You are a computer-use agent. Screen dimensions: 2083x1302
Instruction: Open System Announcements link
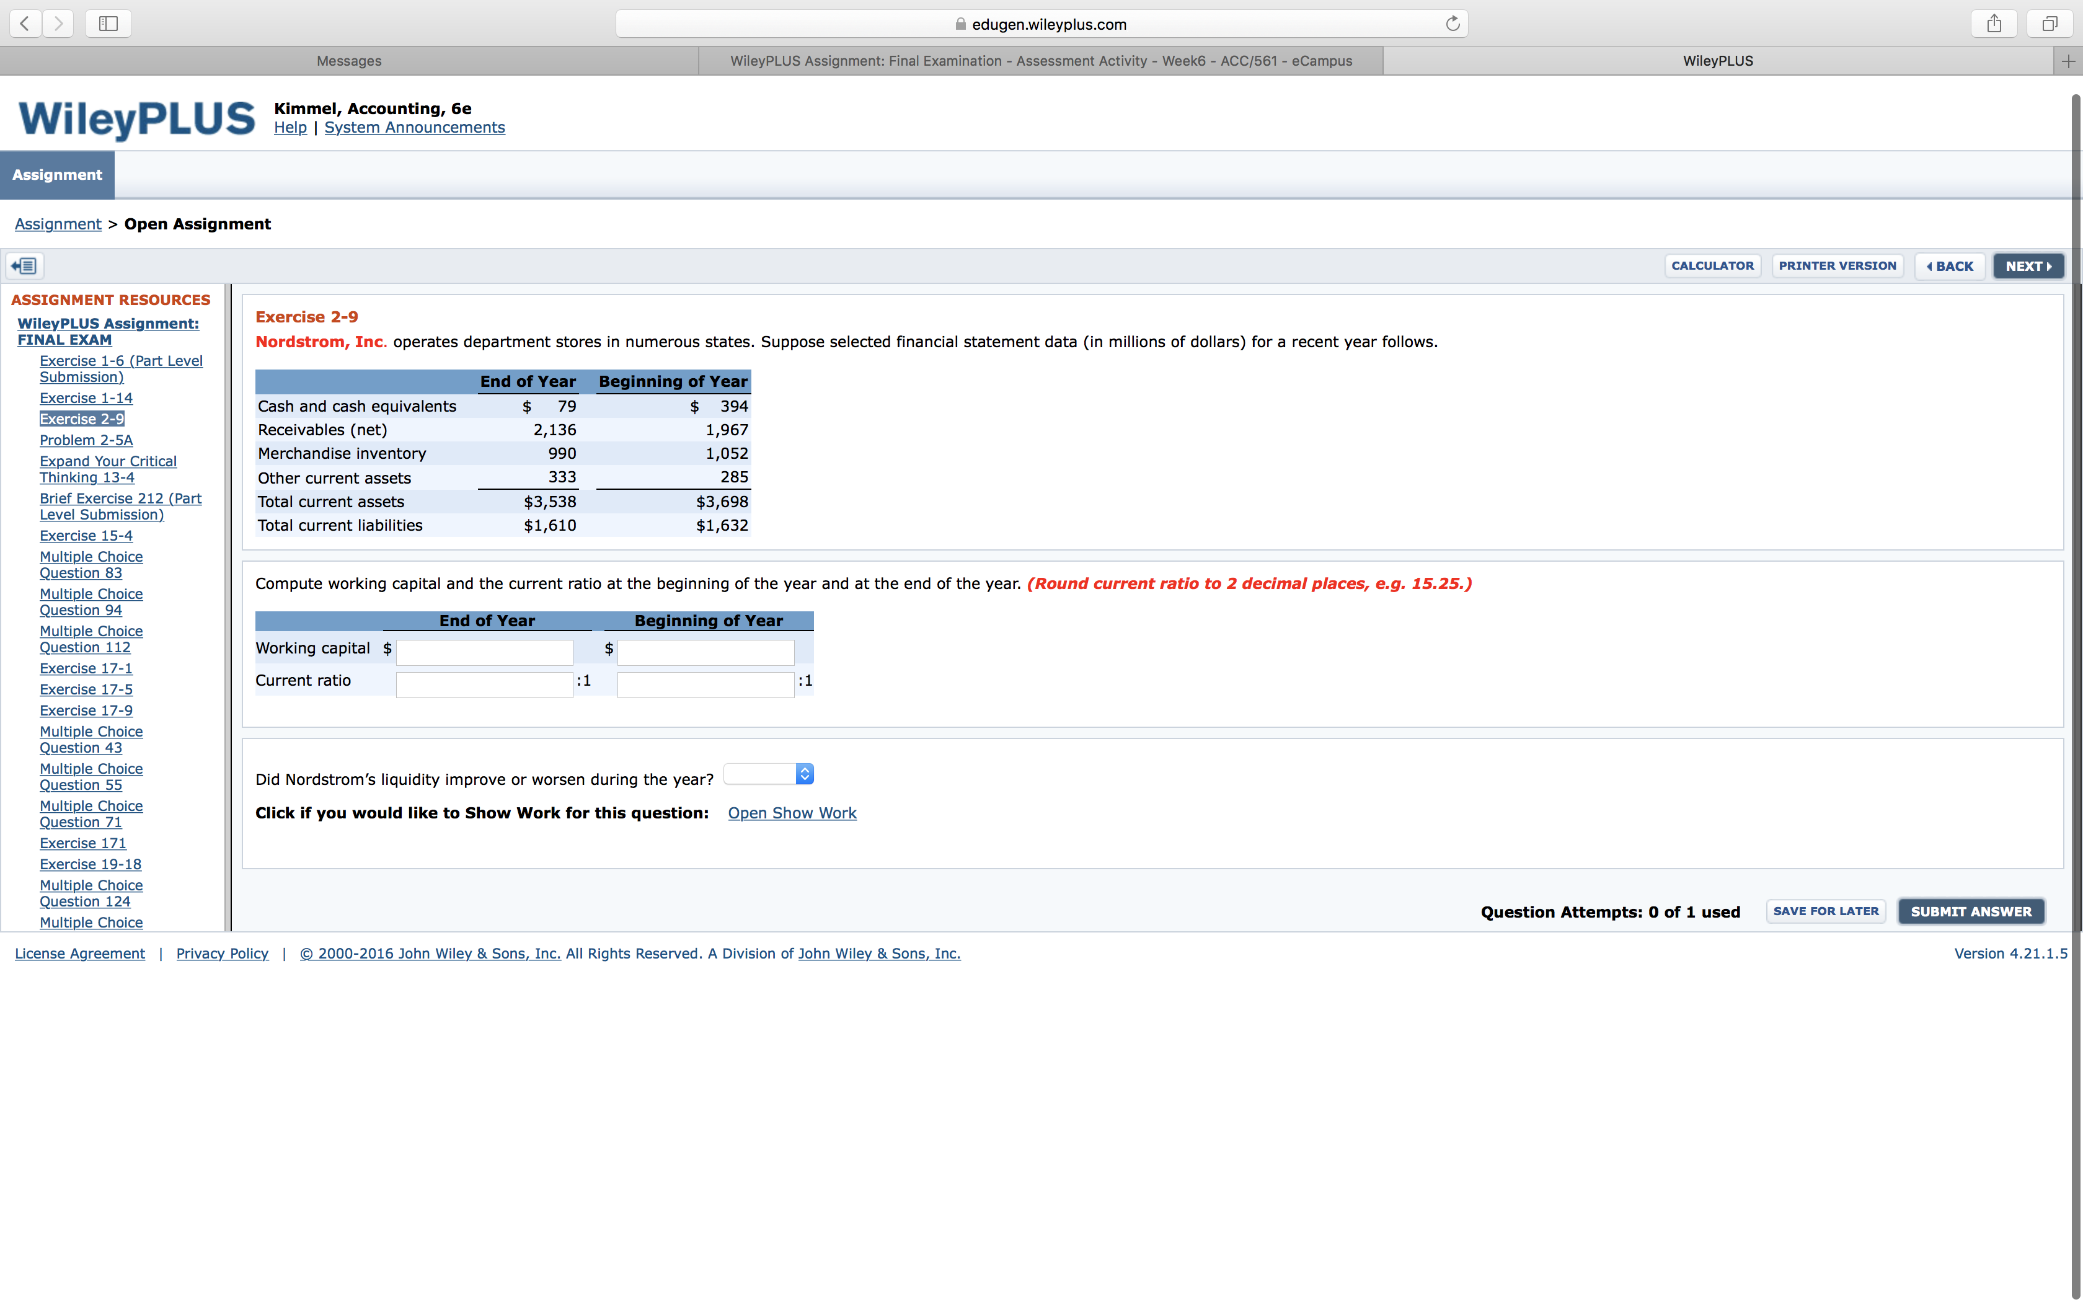[x=415, y=128]
